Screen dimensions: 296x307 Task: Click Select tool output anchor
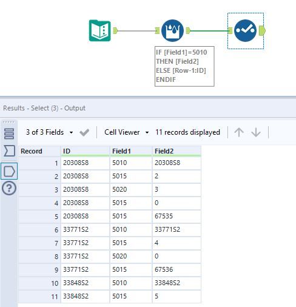coord(262,30)
